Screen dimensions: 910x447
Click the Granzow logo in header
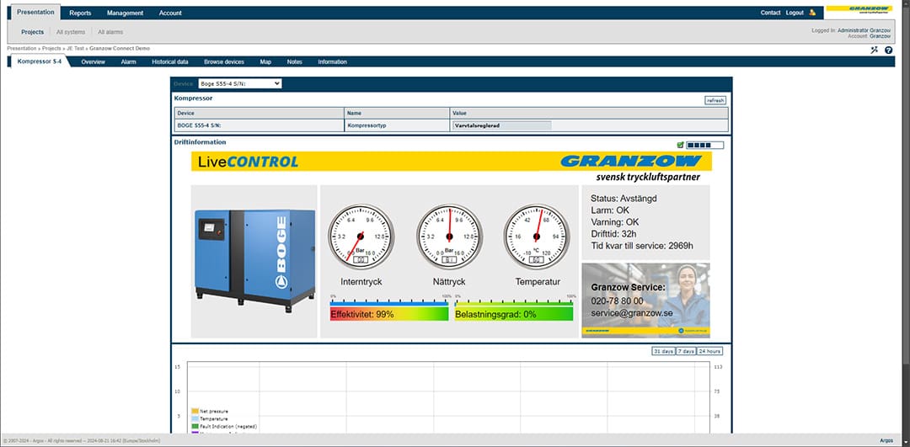coord(859,12)
